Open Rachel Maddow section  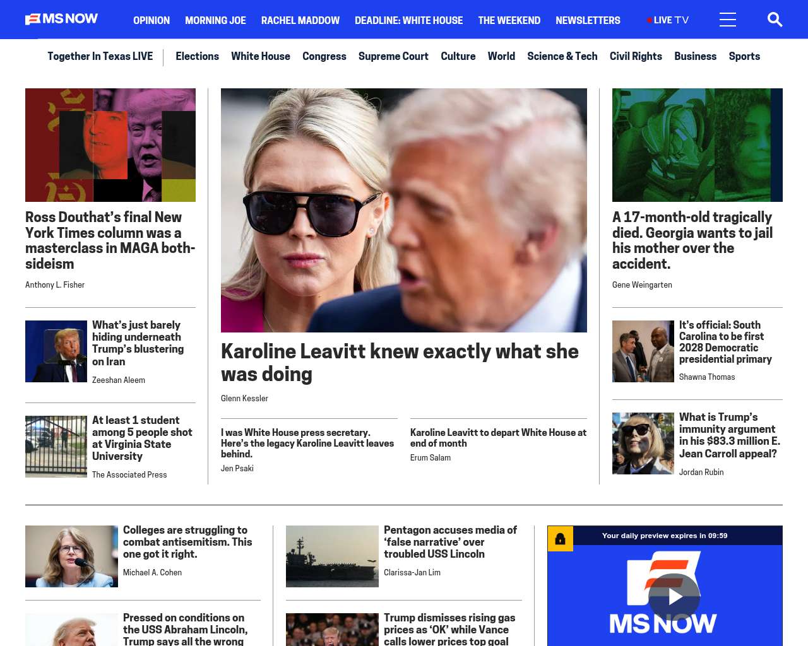point(300,20)
